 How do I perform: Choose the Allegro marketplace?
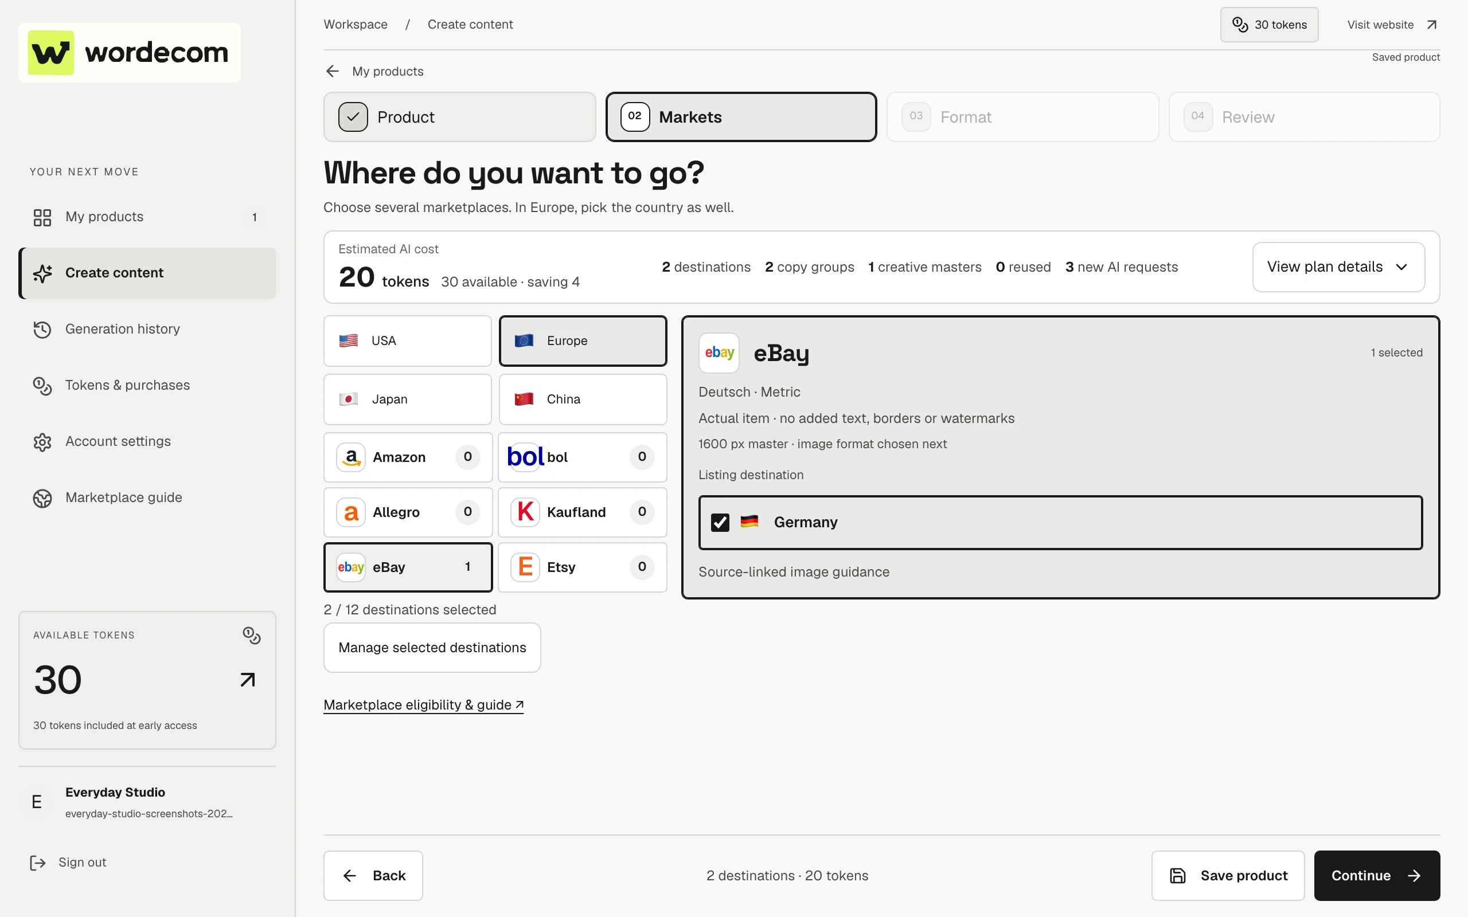[408, 512]
